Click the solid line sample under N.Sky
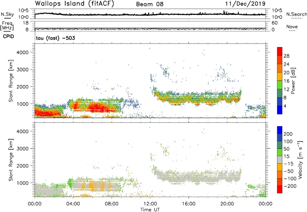The width and height of the screenshot is (307, 212). coord(7,18)
